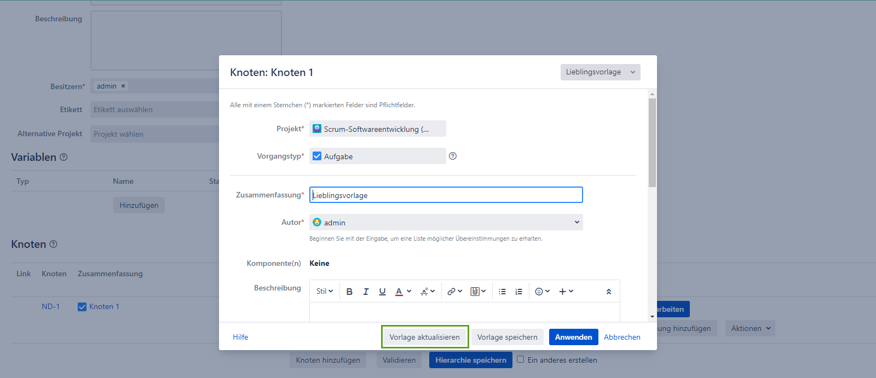The height and width of the screenshot is (378, 876).
Task: Open the Lieblingsvorlage template dropdown
Action: [x=600, y=72]
